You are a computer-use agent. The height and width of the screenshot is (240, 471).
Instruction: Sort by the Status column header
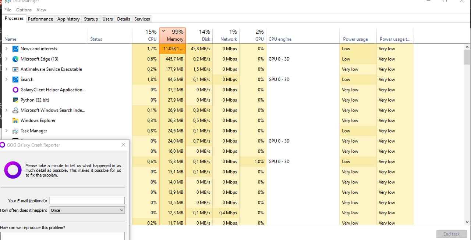pos(110,36)
